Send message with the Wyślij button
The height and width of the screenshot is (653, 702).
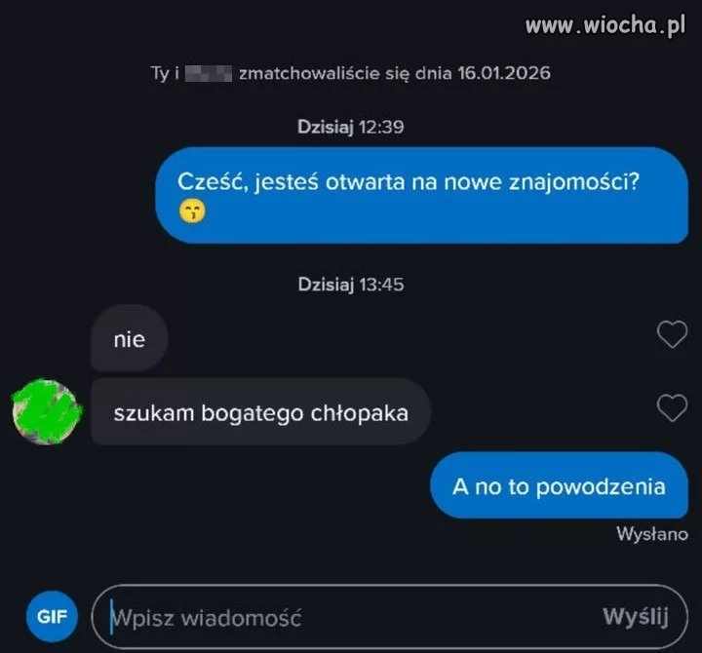(x=636, y=617)
